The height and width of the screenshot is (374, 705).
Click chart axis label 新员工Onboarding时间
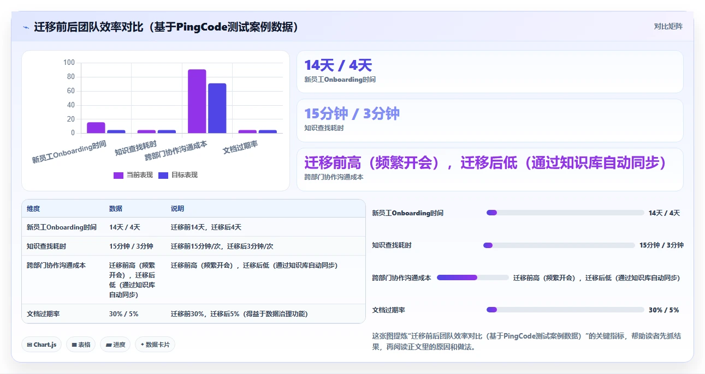tap(69, 152)
